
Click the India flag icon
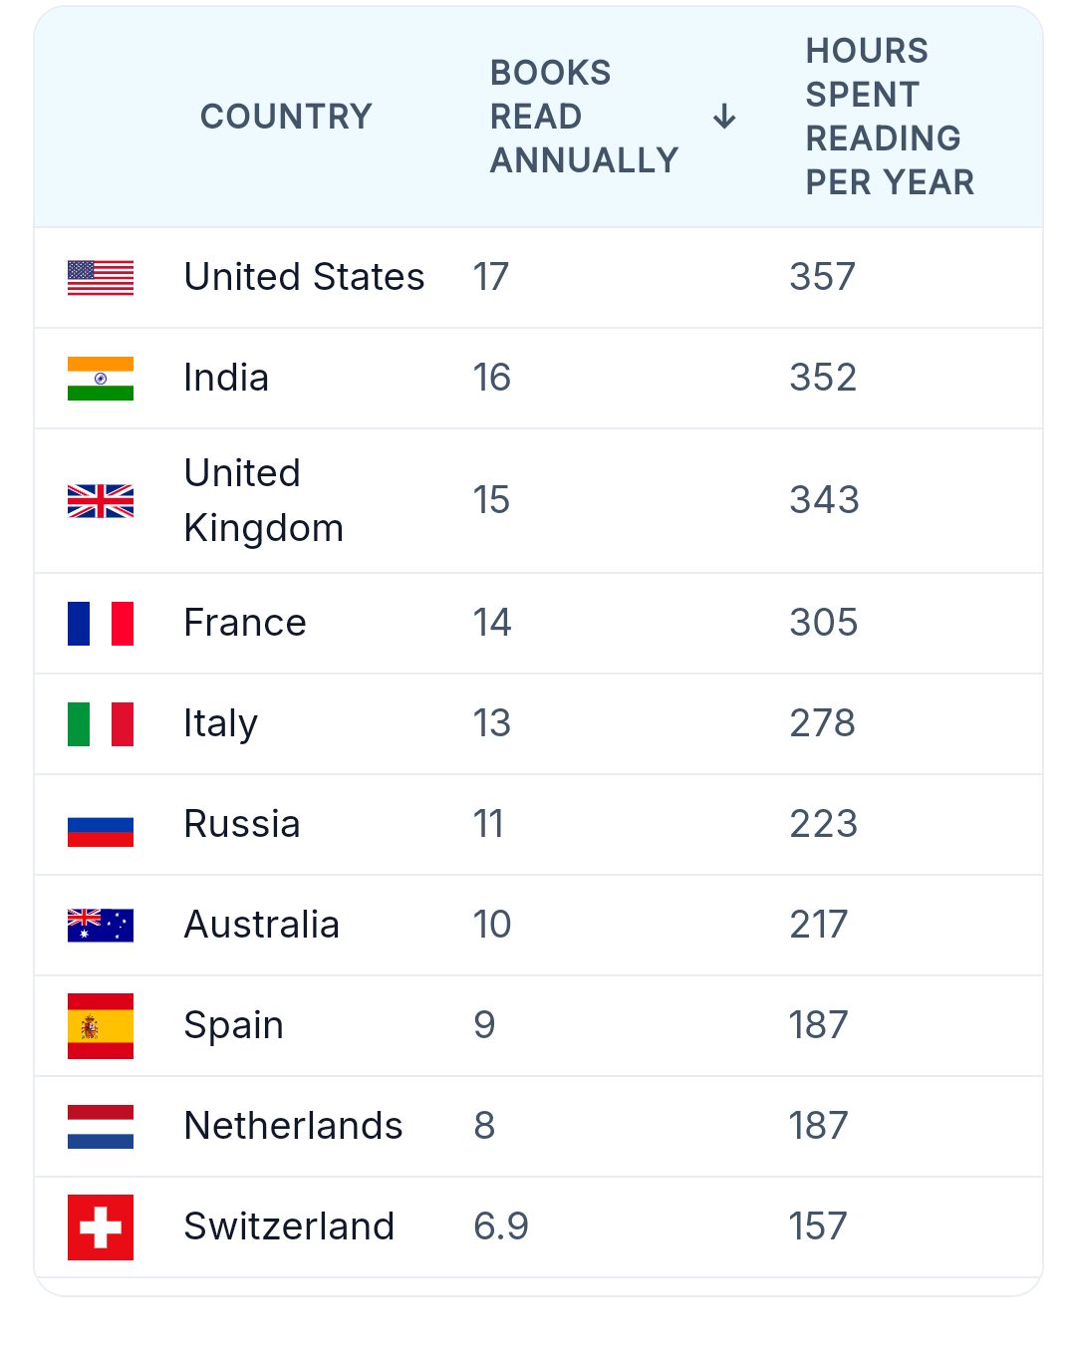coord(101,379)
